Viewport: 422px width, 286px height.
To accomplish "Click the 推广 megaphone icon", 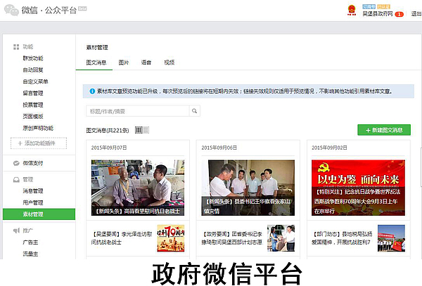I will click(16, 230).
